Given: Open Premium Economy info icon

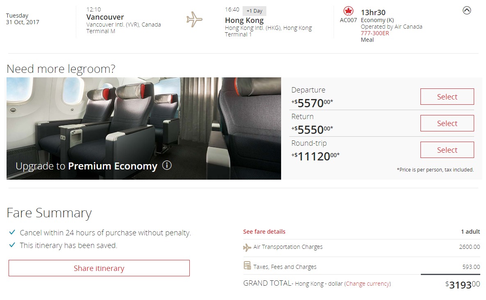Looking at the screenshot, I should tap(167, 165).
